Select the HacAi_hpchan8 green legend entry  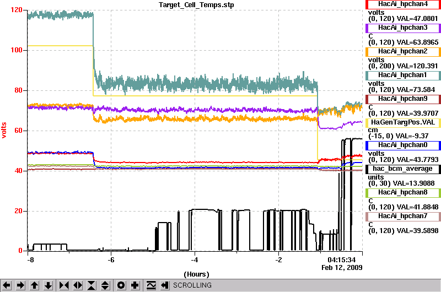click(403, 193)
